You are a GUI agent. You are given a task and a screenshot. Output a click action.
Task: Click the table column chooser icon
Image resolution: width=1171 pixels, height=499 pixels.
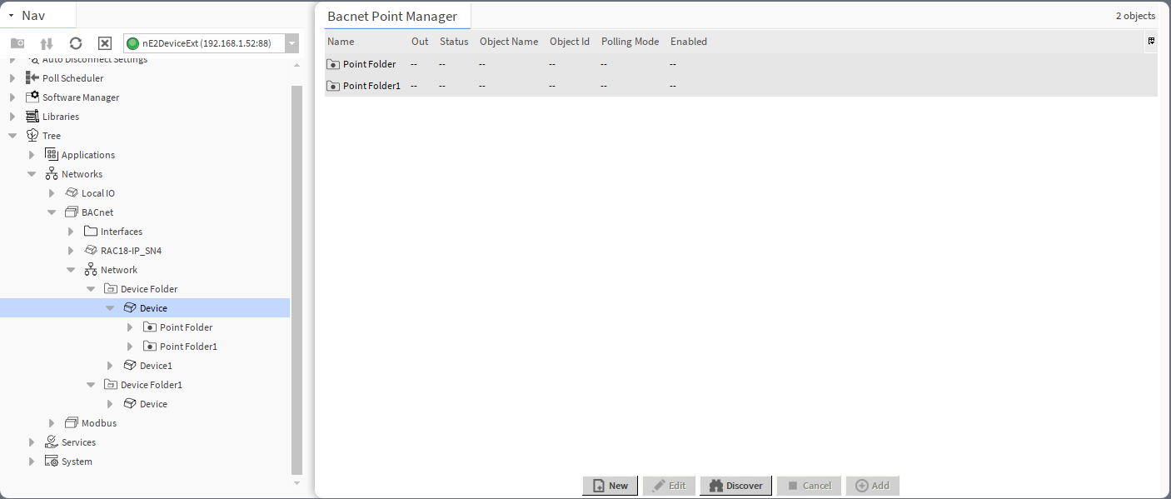click(1151, 40)
